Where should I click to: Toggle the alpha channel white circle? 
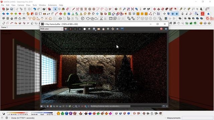tap(85, 29)
